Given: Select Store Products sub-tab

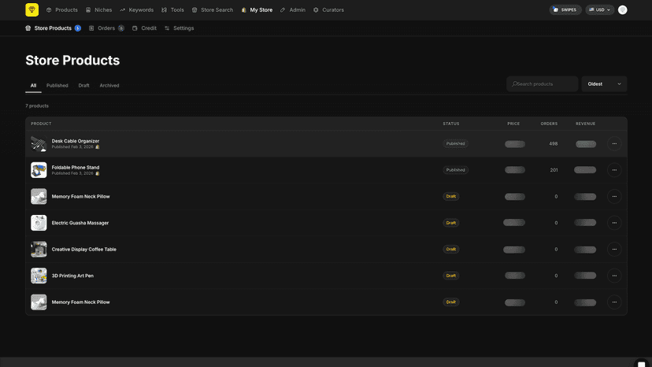Looking at the screenshot, I should tap(53, 28).
